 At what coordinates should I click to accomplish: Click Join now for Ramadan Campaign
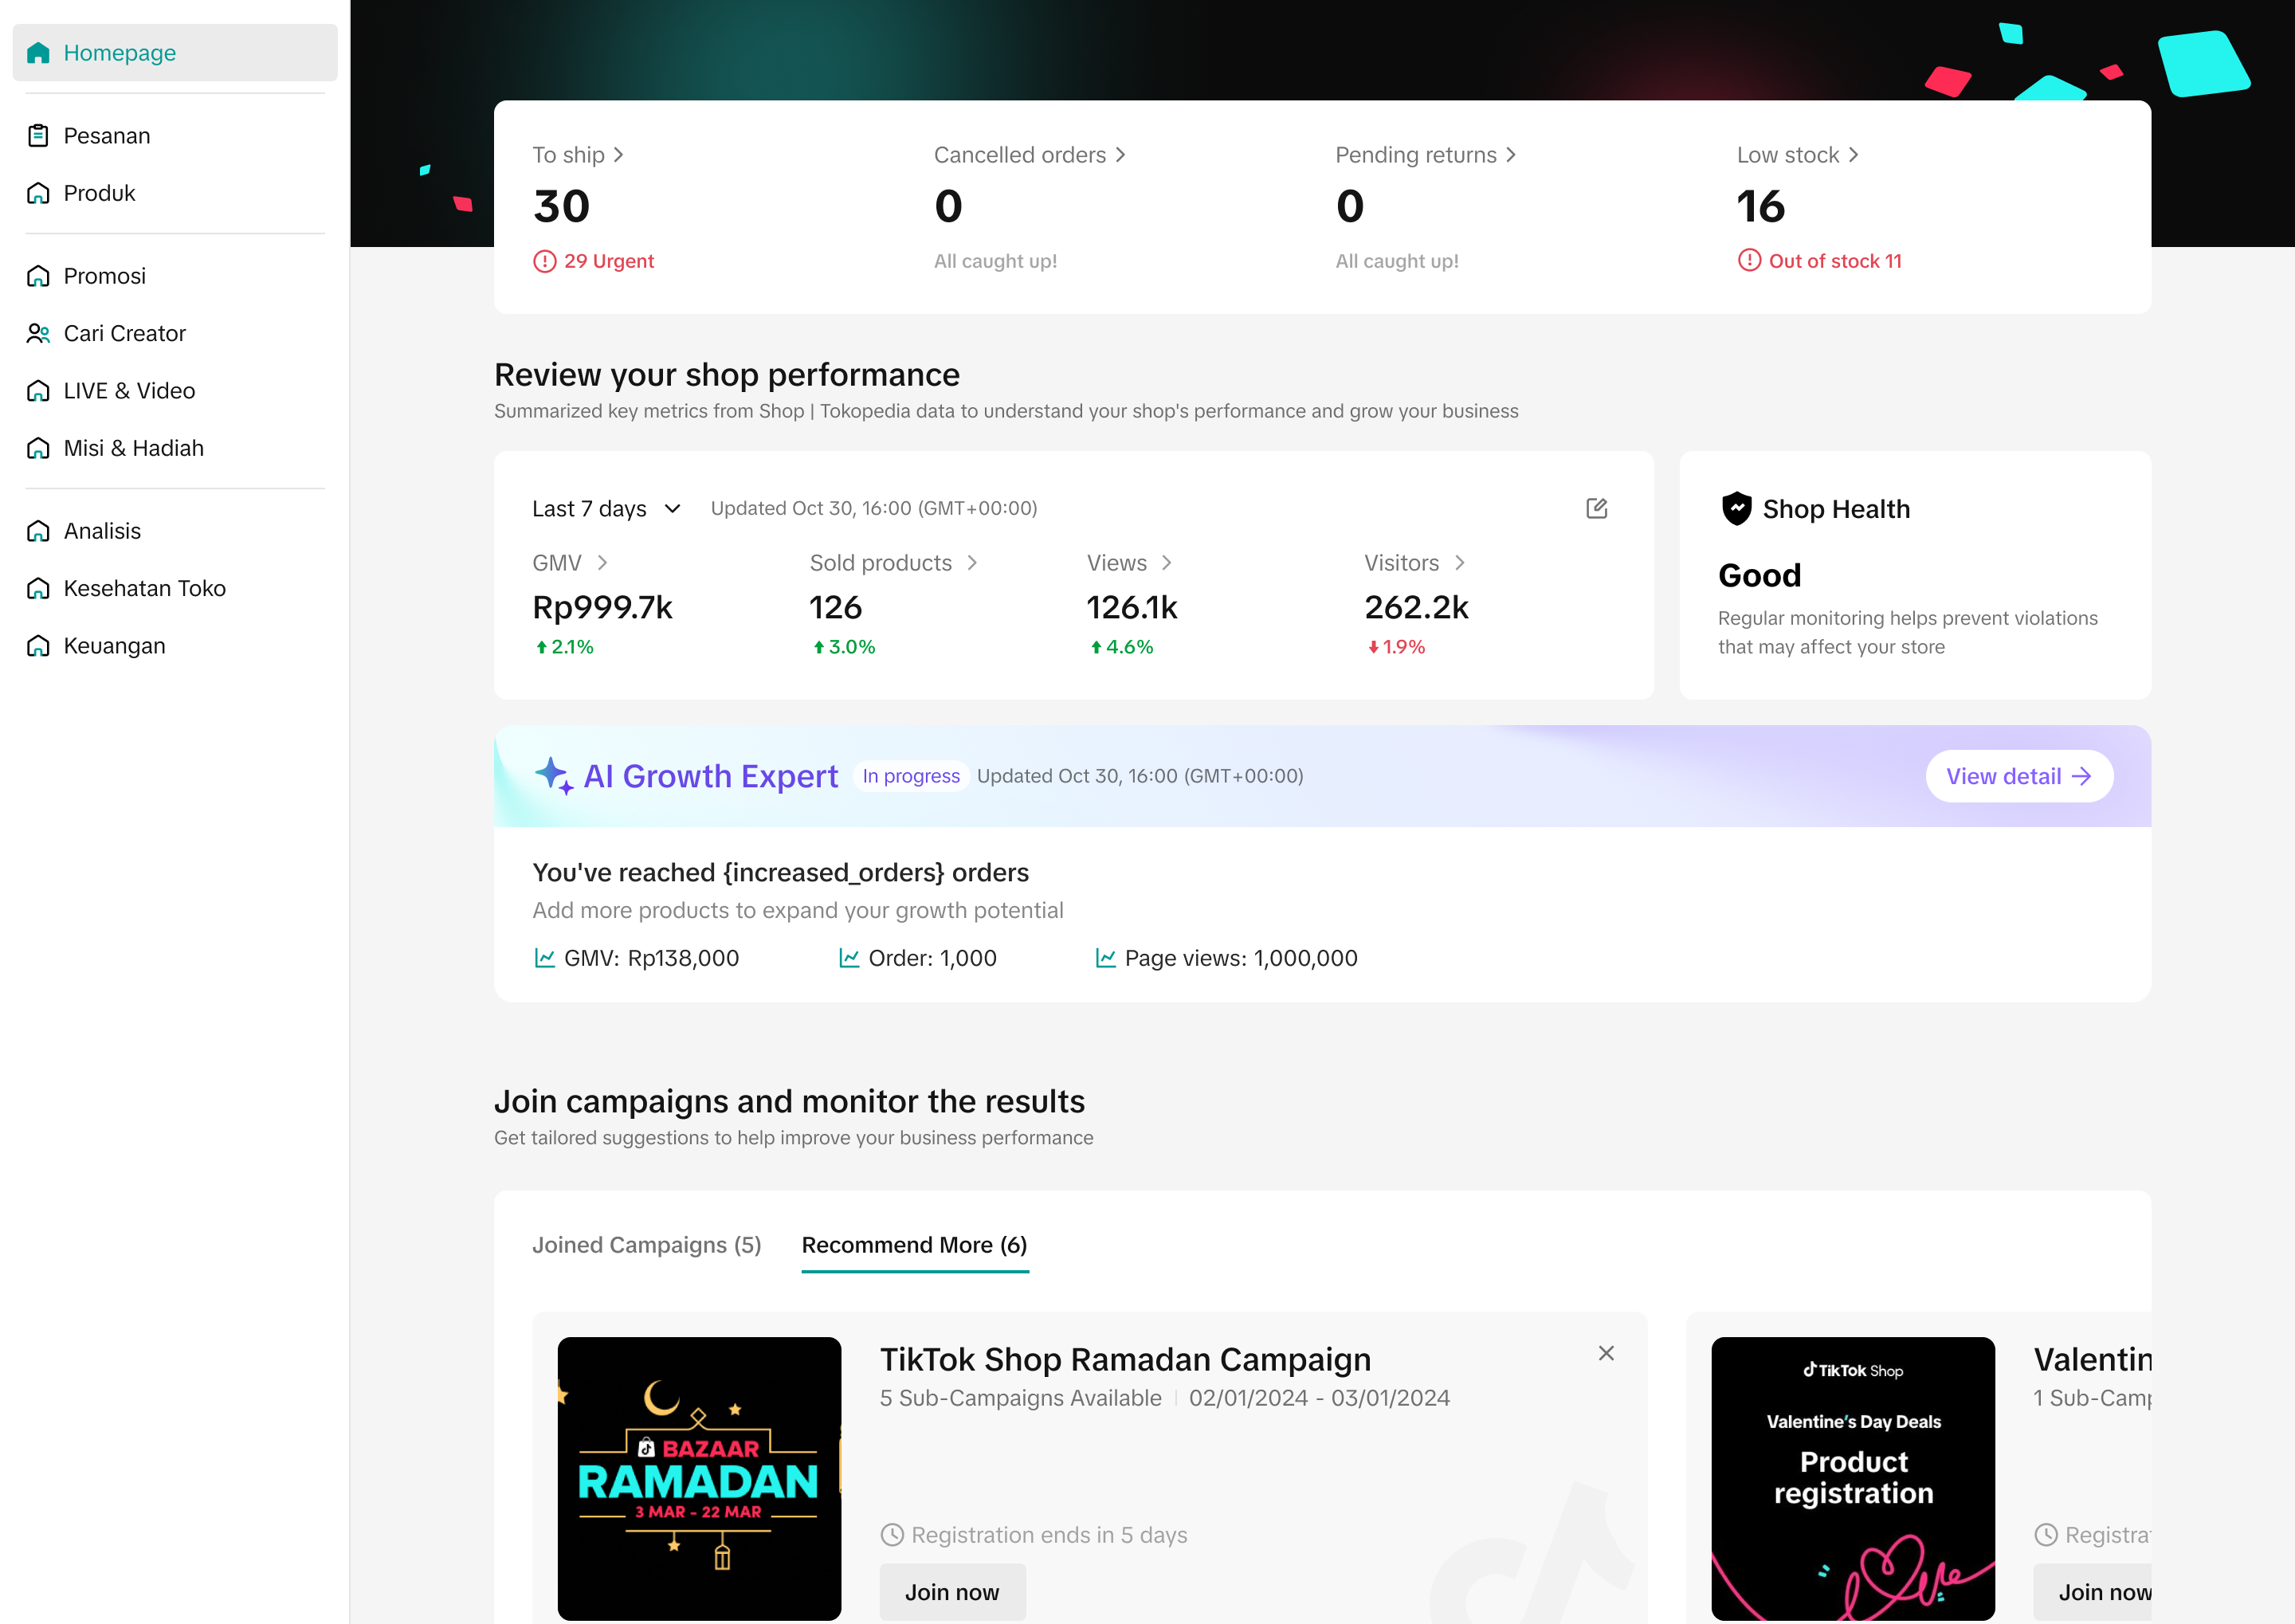click(951, 1592)
